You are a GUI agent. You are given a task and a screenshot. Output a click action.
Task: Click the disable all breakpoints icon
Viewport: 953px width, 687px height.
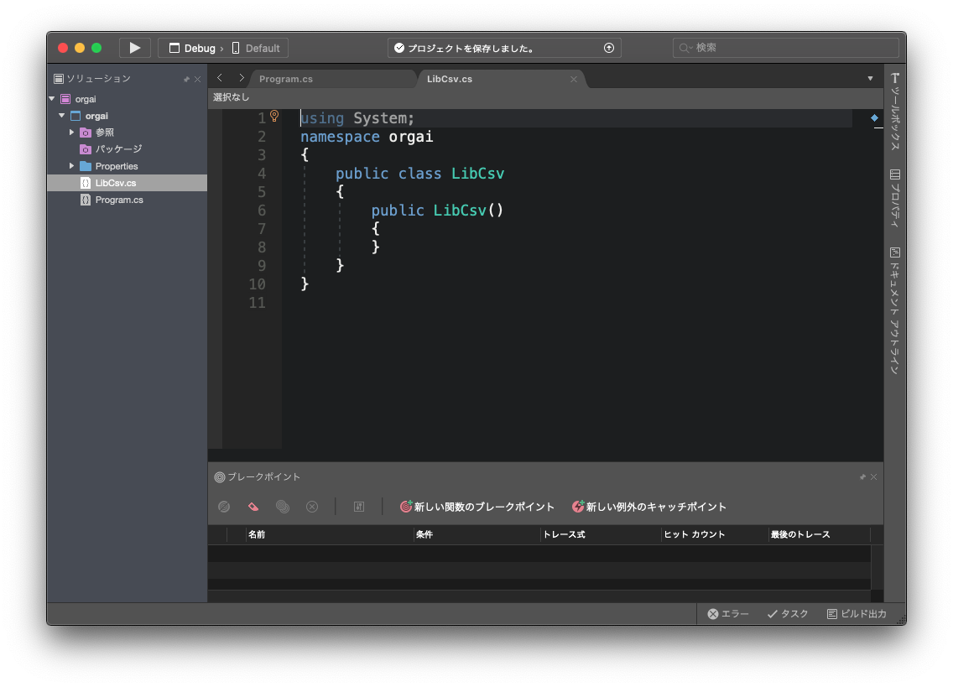pyautogui.click(x=283, y=507)
